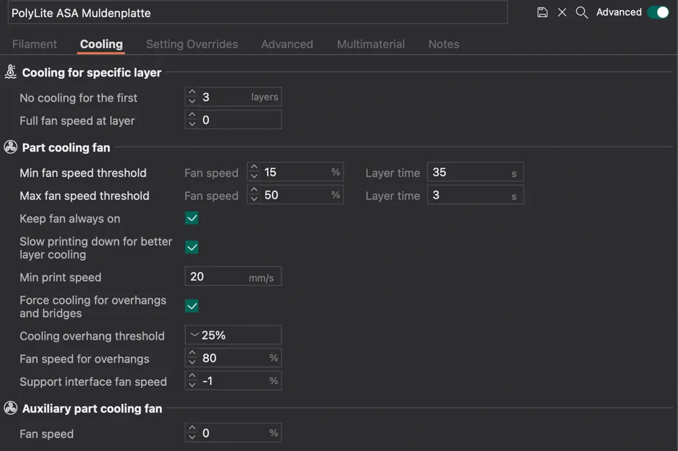Click the Cooling for specific layer icon

10,72
